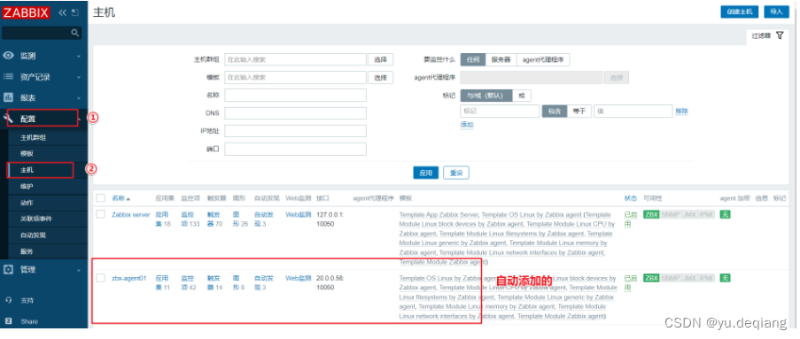Focus the IP地址 filter input field
800x339 pixels.
click(x=295, y=131)
